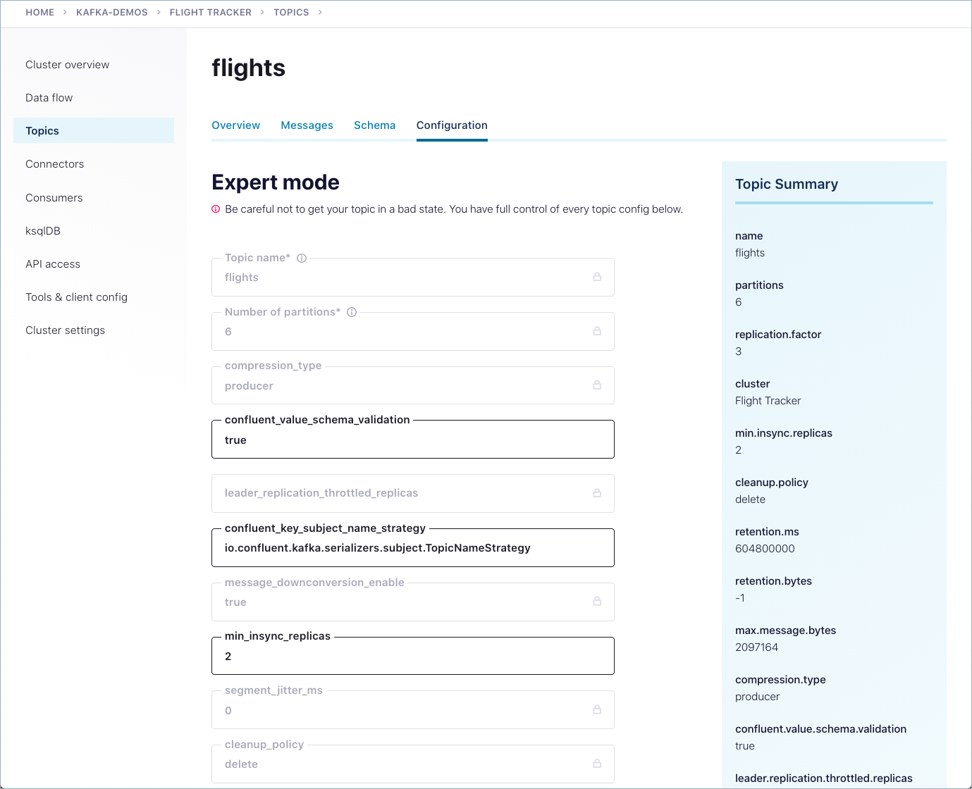This screenshot has width=972, height=789.
Task: Click the min_insync_replicas input field
Action: (412, 657)
